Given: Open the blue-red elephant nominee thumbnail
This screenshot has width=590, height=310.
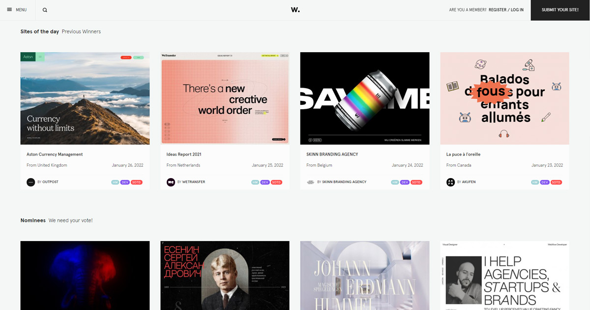Looking at the screenshot, I should [85, 276].
